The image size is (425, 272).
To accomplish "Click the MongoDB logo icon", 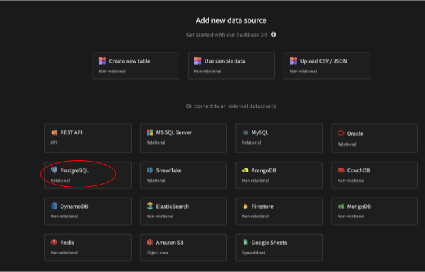I will [x=340, y=207].
